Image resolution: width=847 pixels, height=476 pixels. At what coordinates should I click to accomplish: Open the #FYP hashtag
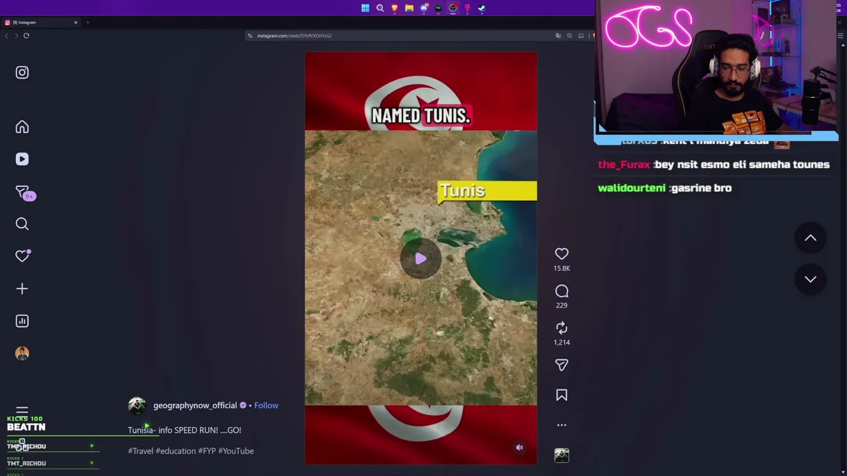pos(206,451)
